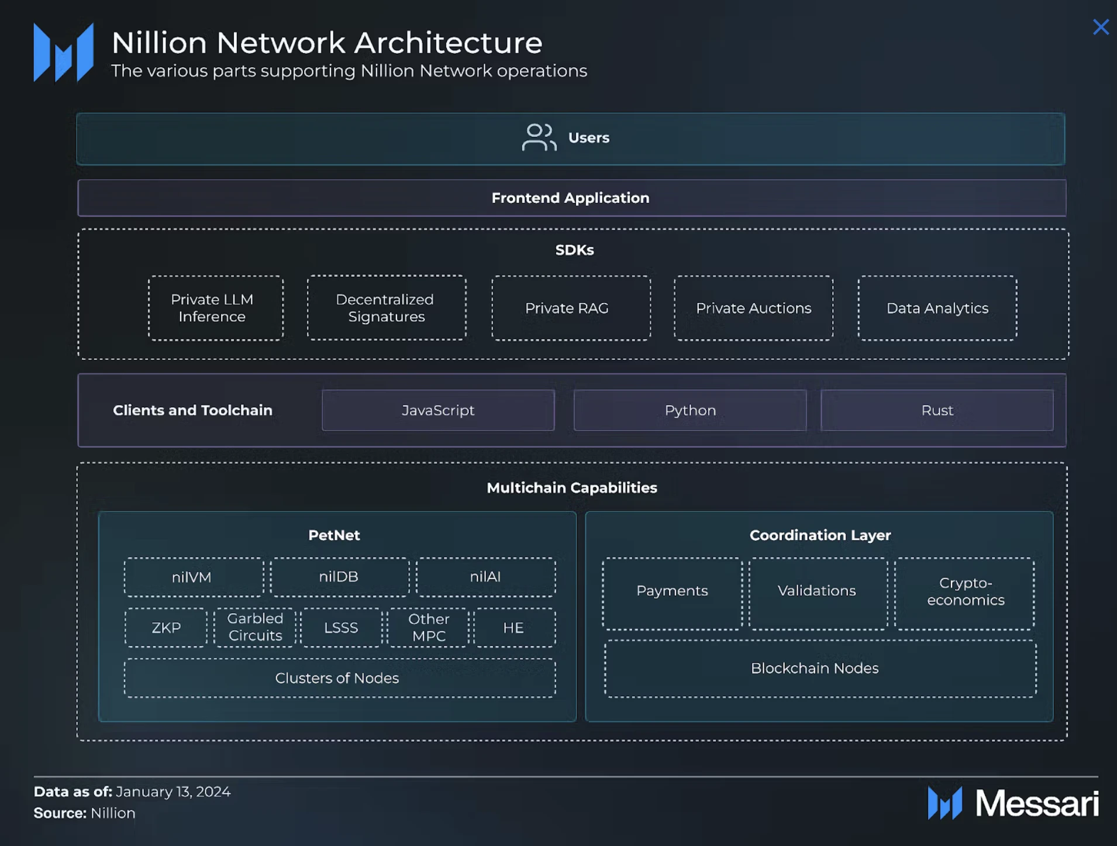Click the Garbled Circuits box
Viewport: 1117px width, 846px height.
pyautogui.click(x=255, y=627)
